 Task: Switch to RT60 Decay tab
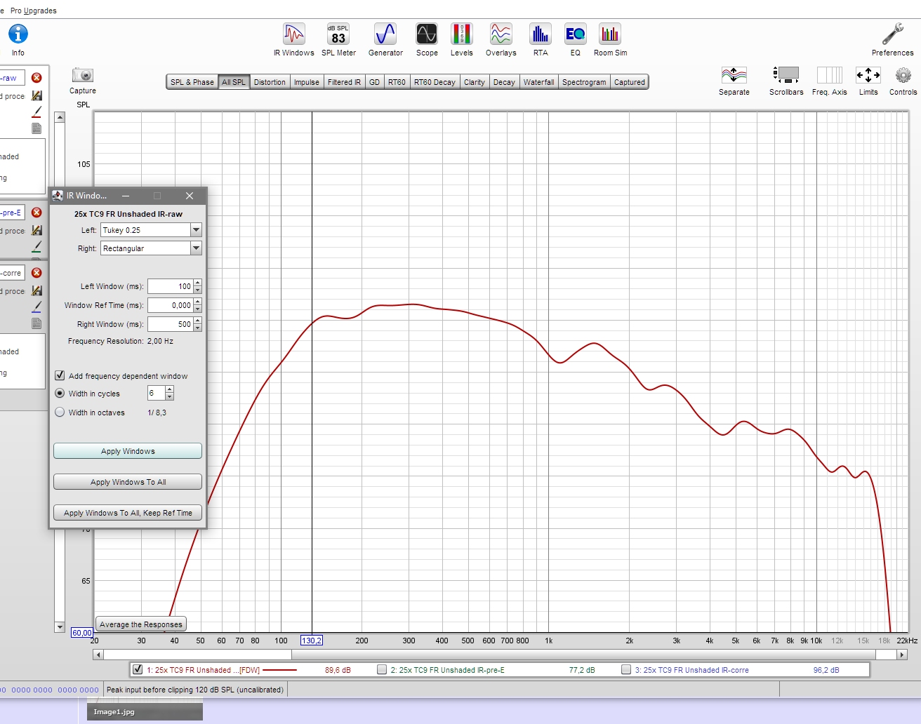435,82
